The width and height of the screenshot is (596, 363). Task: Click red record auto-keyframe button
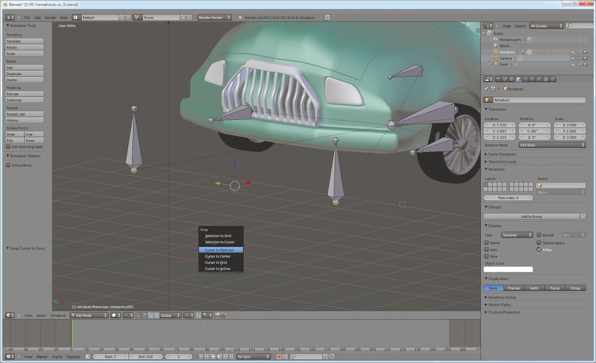click(279, 356)
